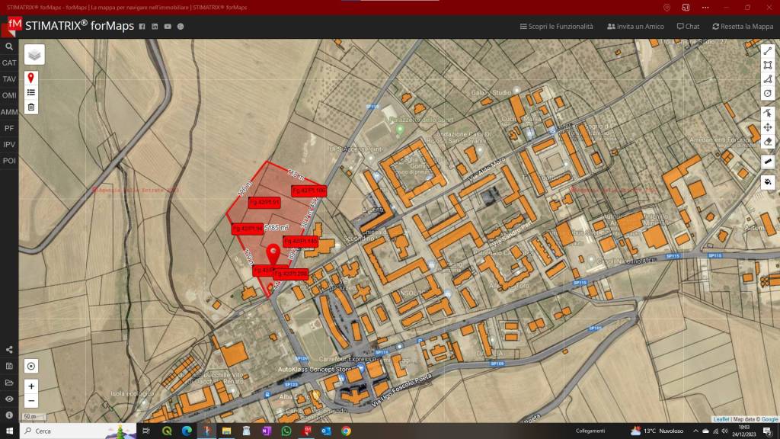Screen dimensions: 780x439
Task: Open the marker list panel
Action: [x=30, y=92]
